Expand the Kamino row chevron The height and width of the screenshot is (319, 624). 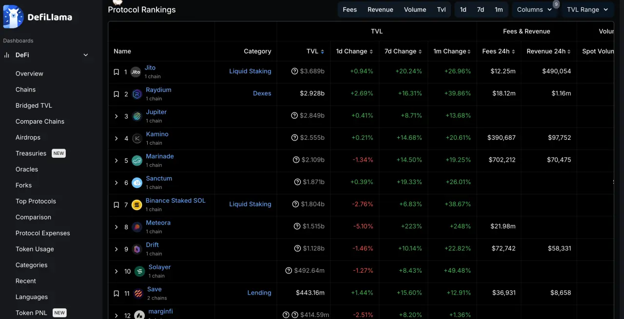[117, 138]
